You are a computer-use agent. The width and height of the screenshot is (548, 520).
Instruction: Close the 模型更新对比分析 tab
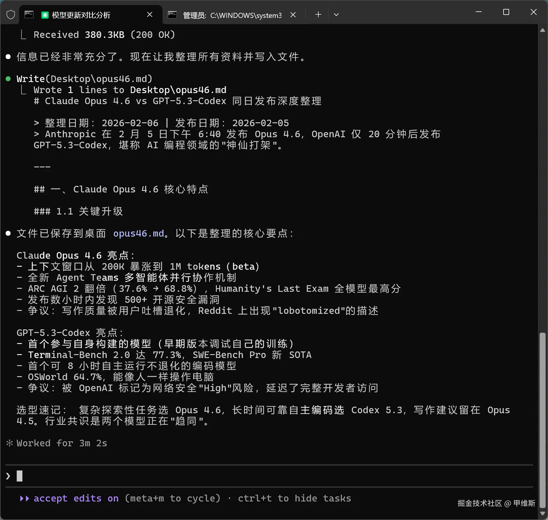click(150, 15)
